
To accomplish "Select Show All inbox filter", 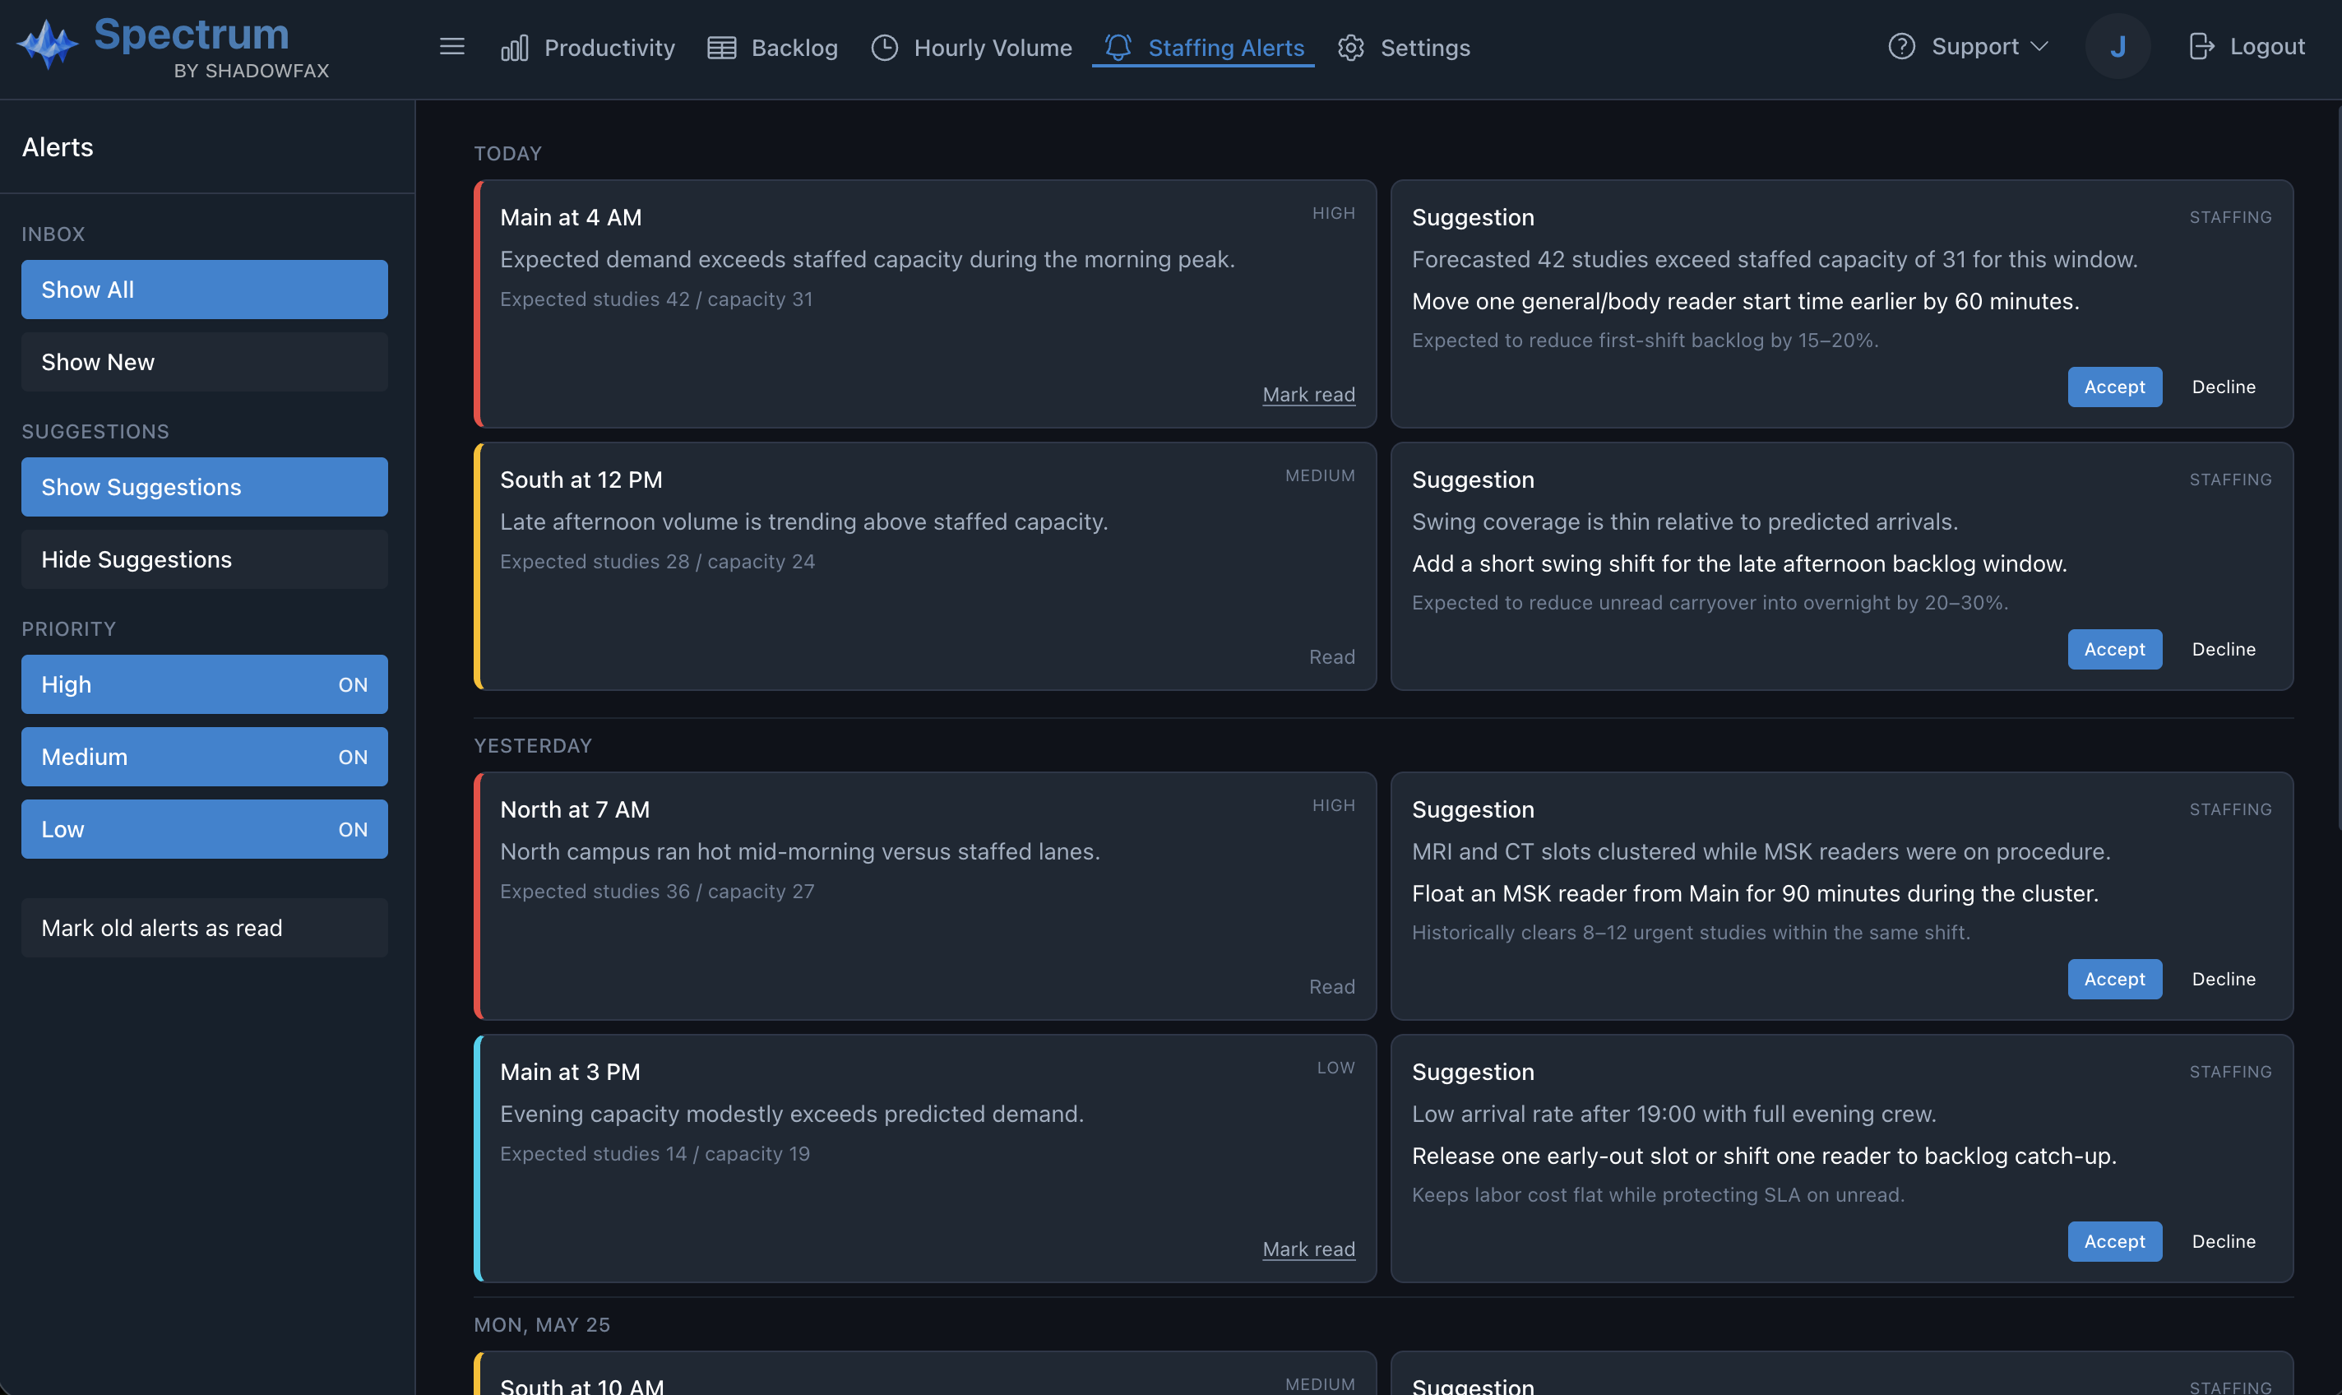I will pyautogui.click(x=205, y=290).
